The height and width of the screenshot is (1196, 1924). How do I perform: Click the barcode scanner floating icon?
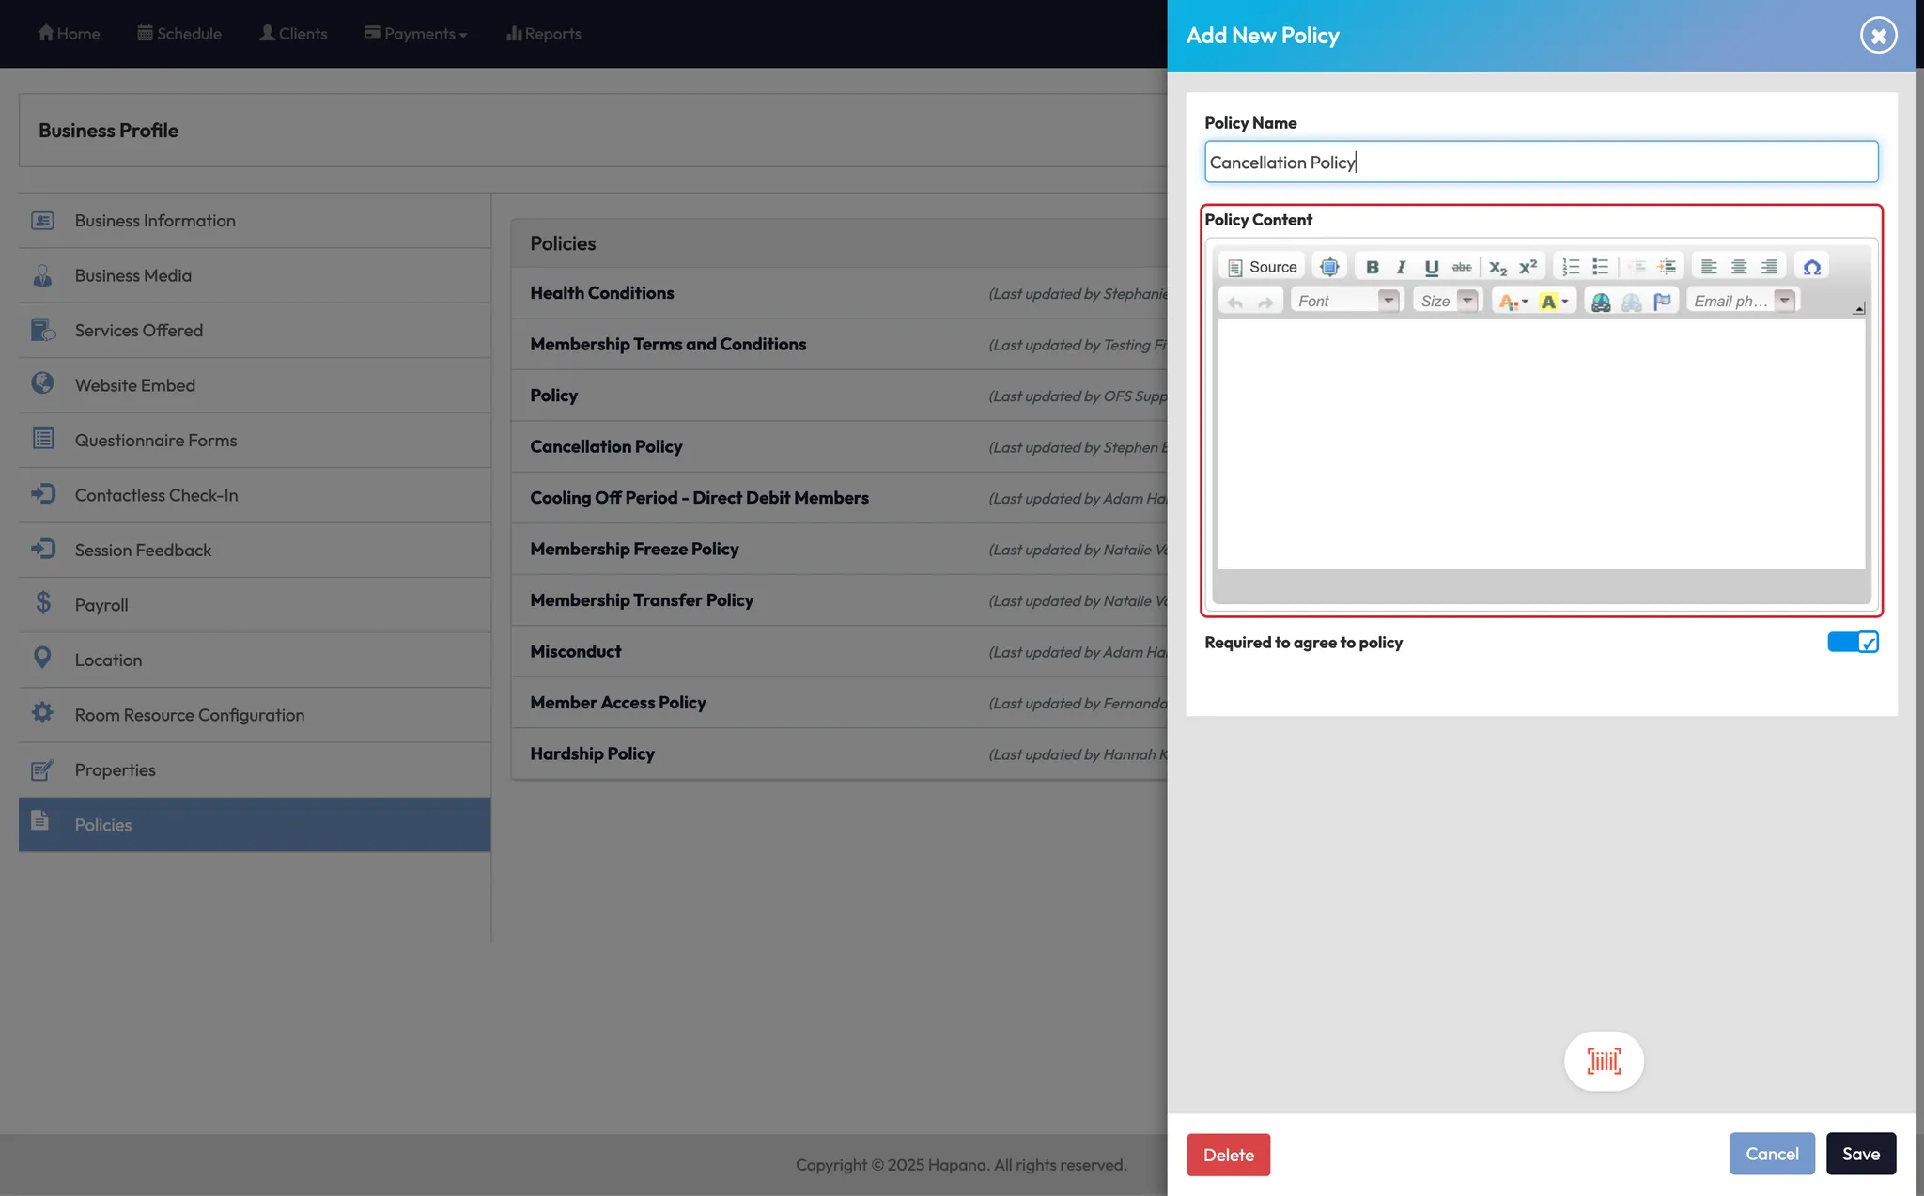tap(1604, 1062)
